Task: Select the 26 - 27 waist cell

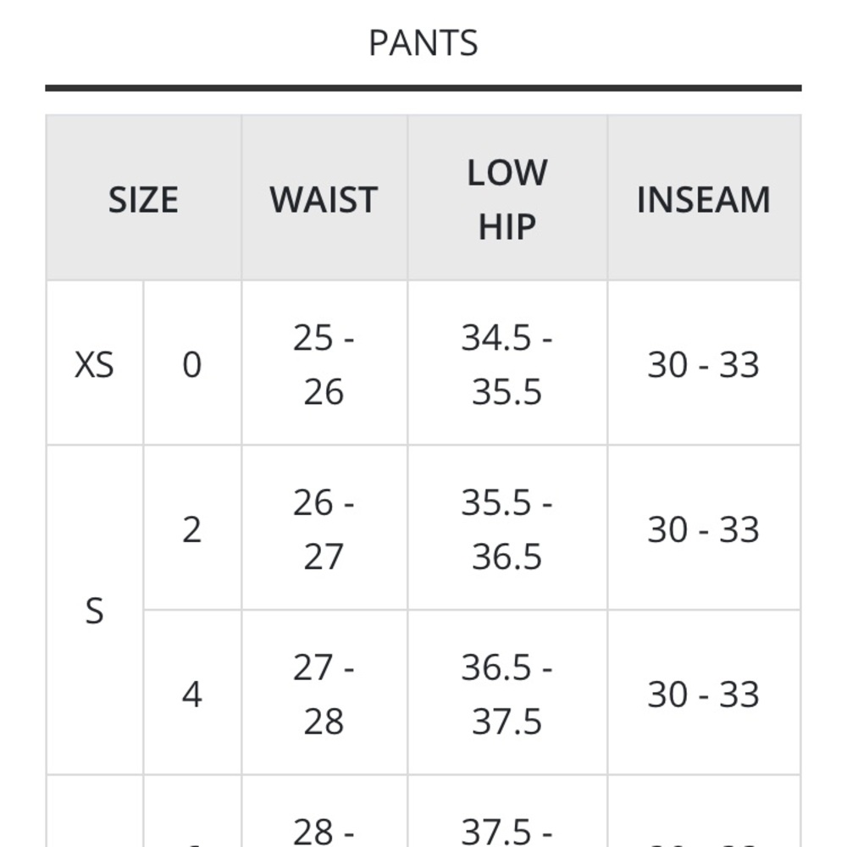Action: click(x=324, y=528)
